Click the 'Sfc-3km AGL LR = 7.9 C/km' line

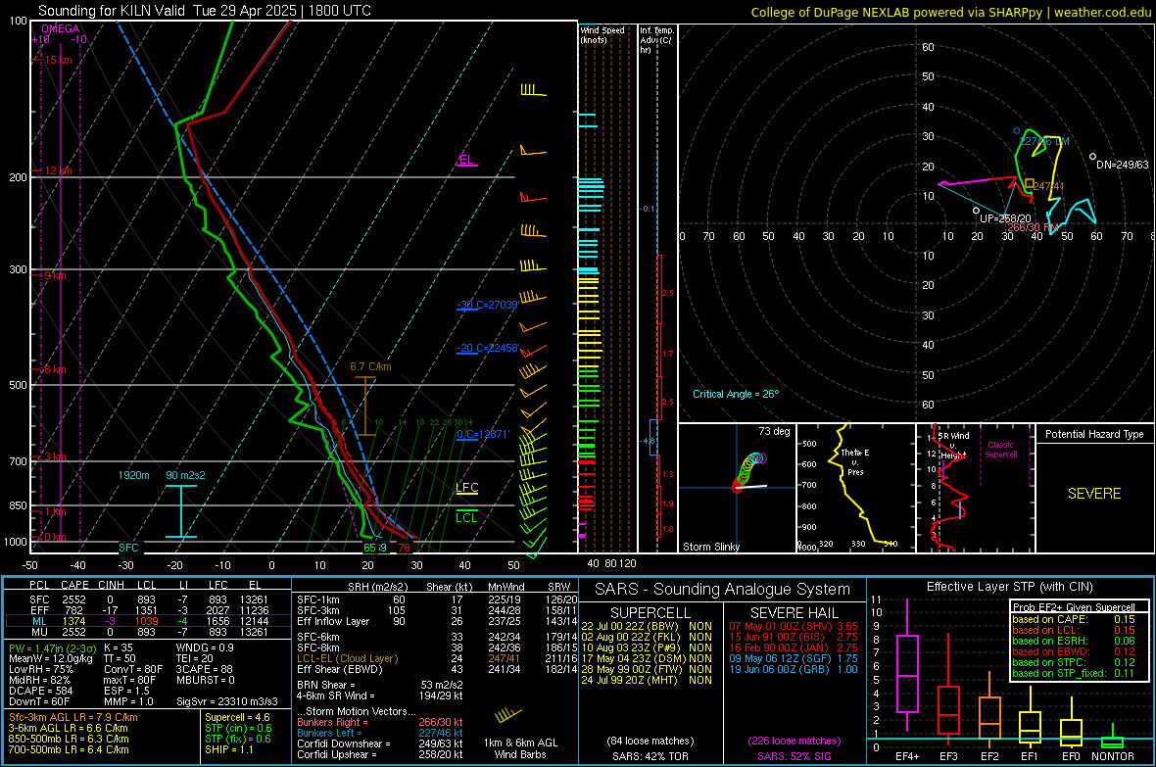coord(73,717)
